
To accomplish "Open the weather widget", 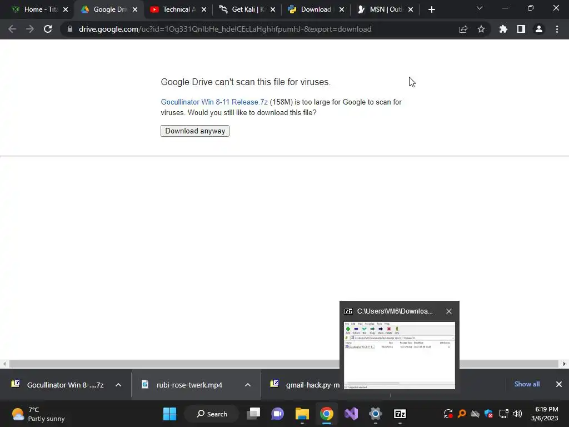I will [x=38, y=414].
